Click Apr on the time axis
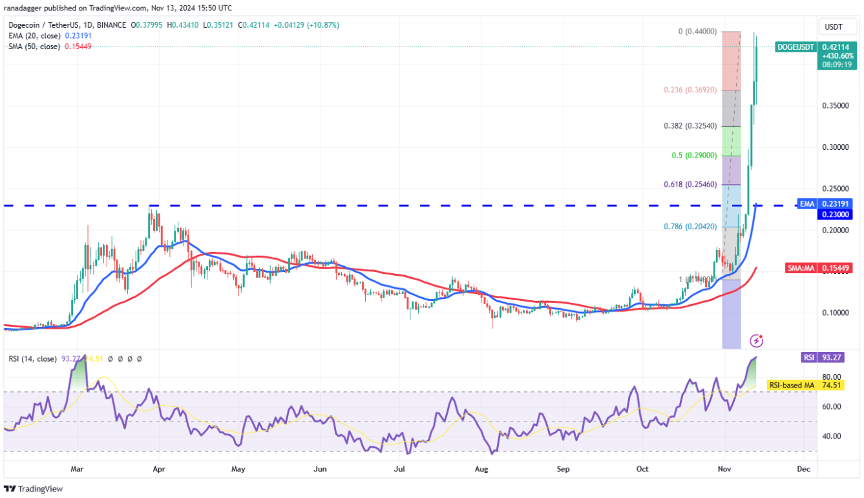 click(158, 469)
